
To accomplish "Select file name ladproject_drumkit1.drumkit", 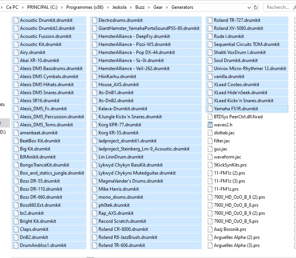I will point(127,141).
